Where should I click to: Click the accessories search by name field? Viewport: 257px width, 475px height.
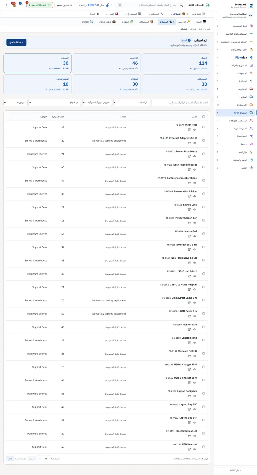(x=181, y=103)
